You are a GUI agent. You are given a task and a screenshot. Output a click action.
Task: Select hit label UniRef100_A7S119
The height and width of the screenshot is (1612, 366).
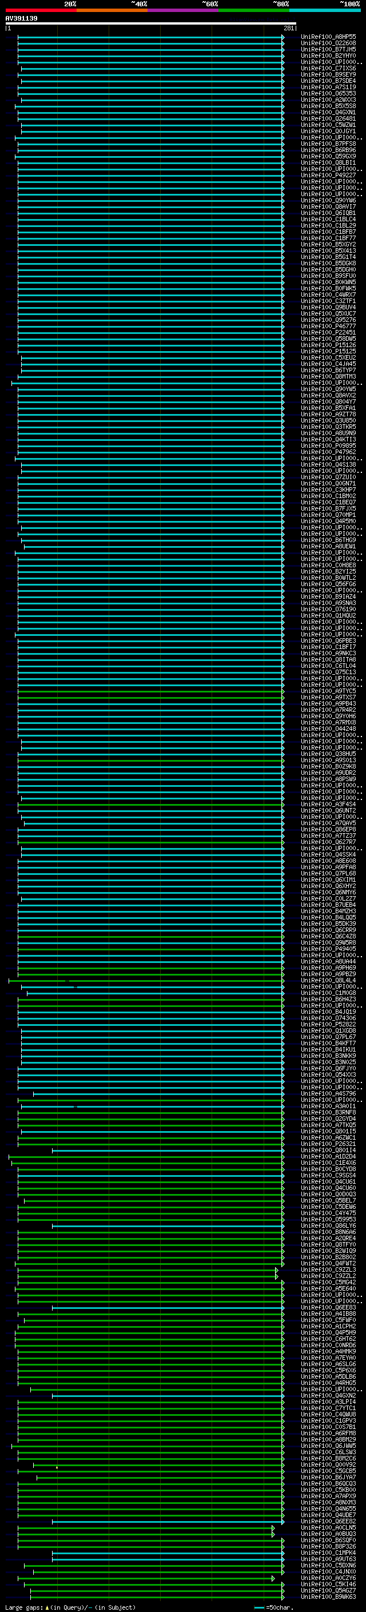pos(328,87)
